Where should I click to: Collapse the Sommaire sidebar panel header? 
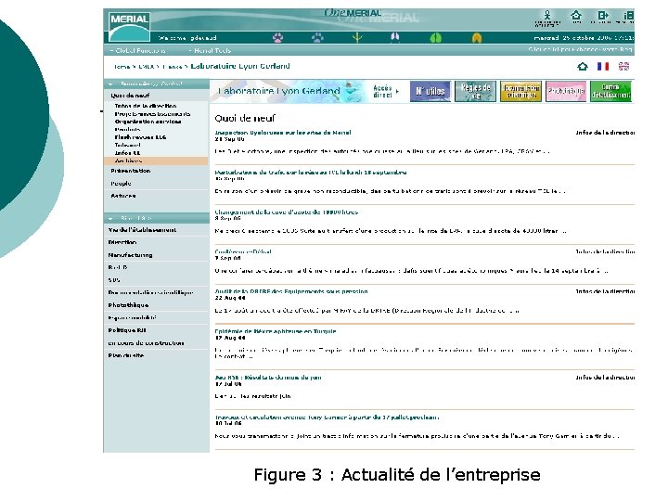(156, 83)
